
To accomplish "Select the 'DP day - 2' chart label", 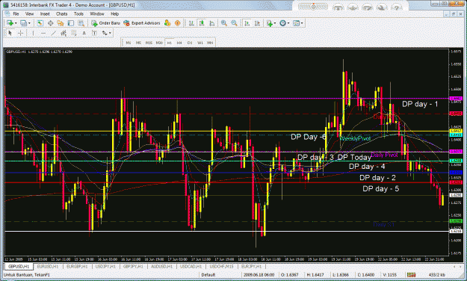I will pos(377,178).
